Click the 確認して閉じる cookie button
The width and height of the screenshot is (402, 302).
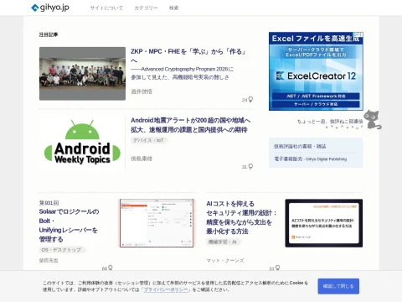tap(338, 286)
